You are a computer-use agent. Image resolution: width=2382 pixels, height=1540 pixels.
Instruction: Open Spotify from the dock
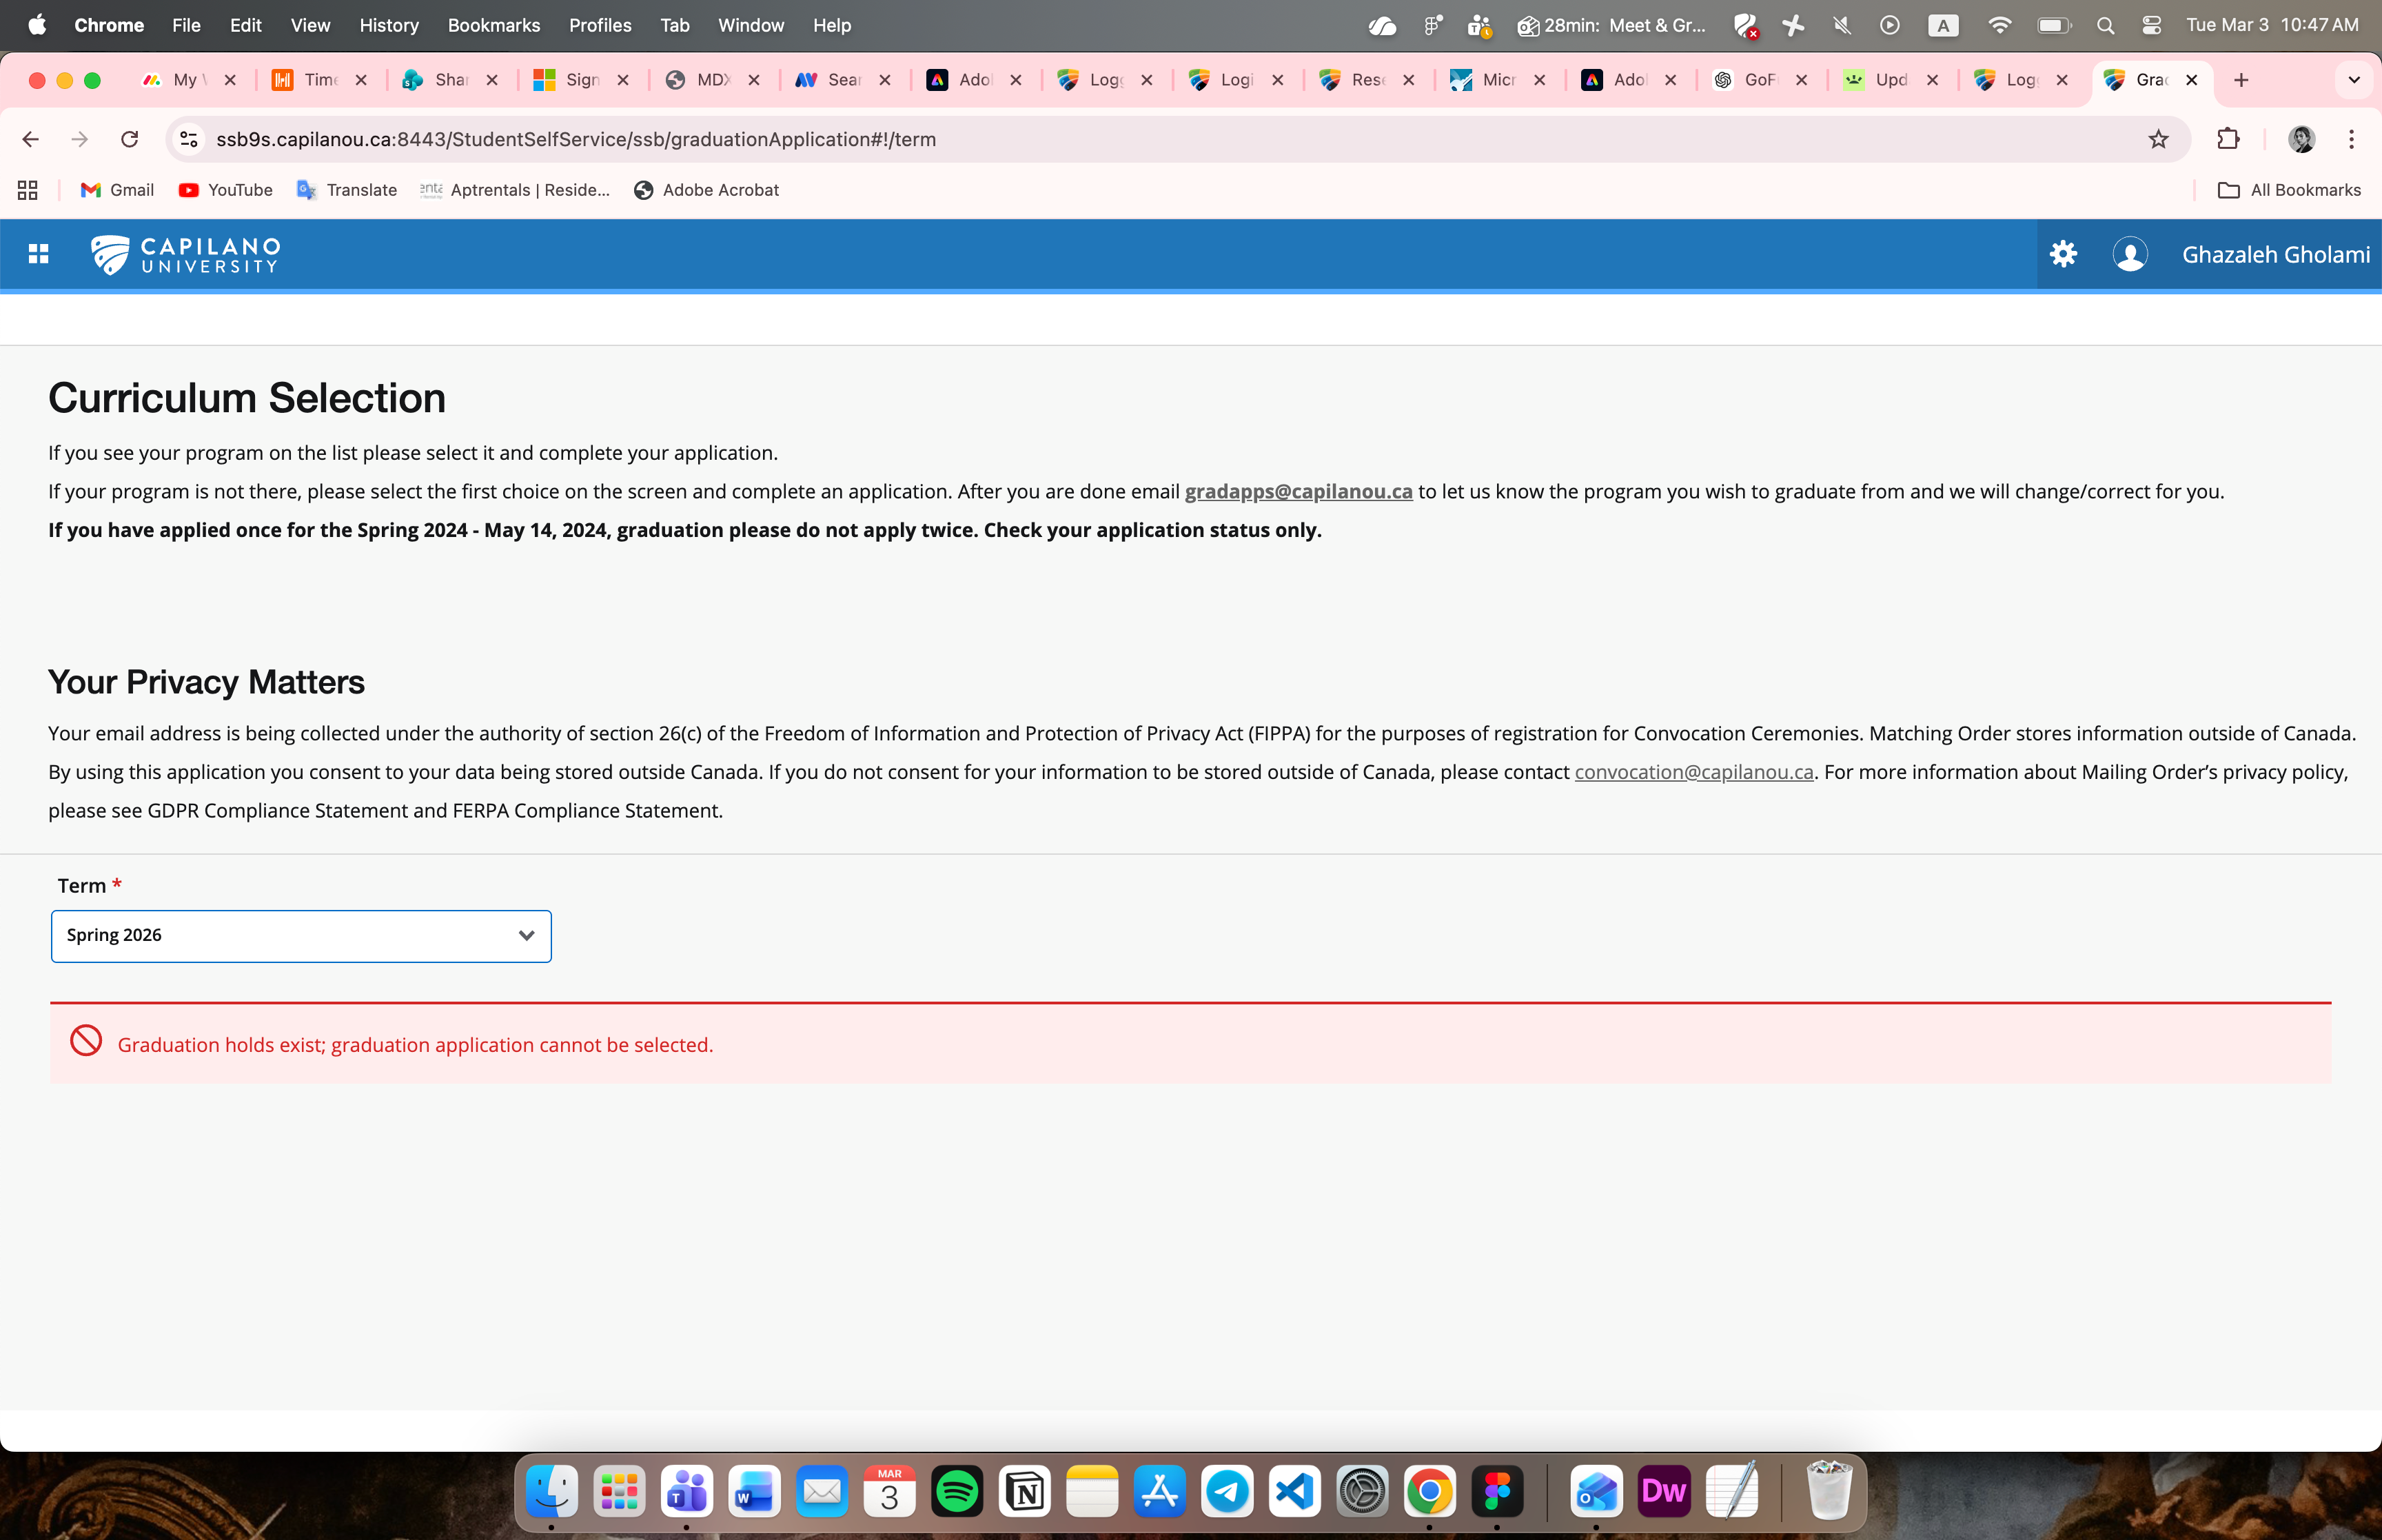957,1492
